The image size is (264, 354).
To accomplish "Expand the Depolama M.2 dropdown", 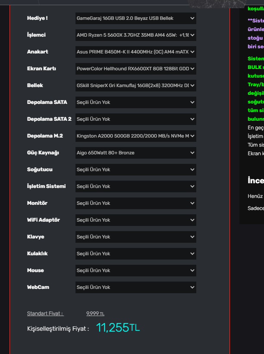I will (136, 136).
